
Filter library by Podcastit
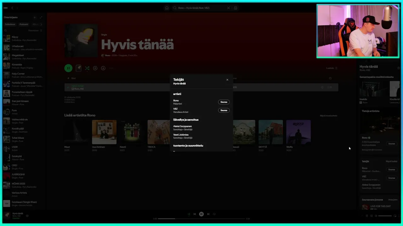click(x=24, y=24)
